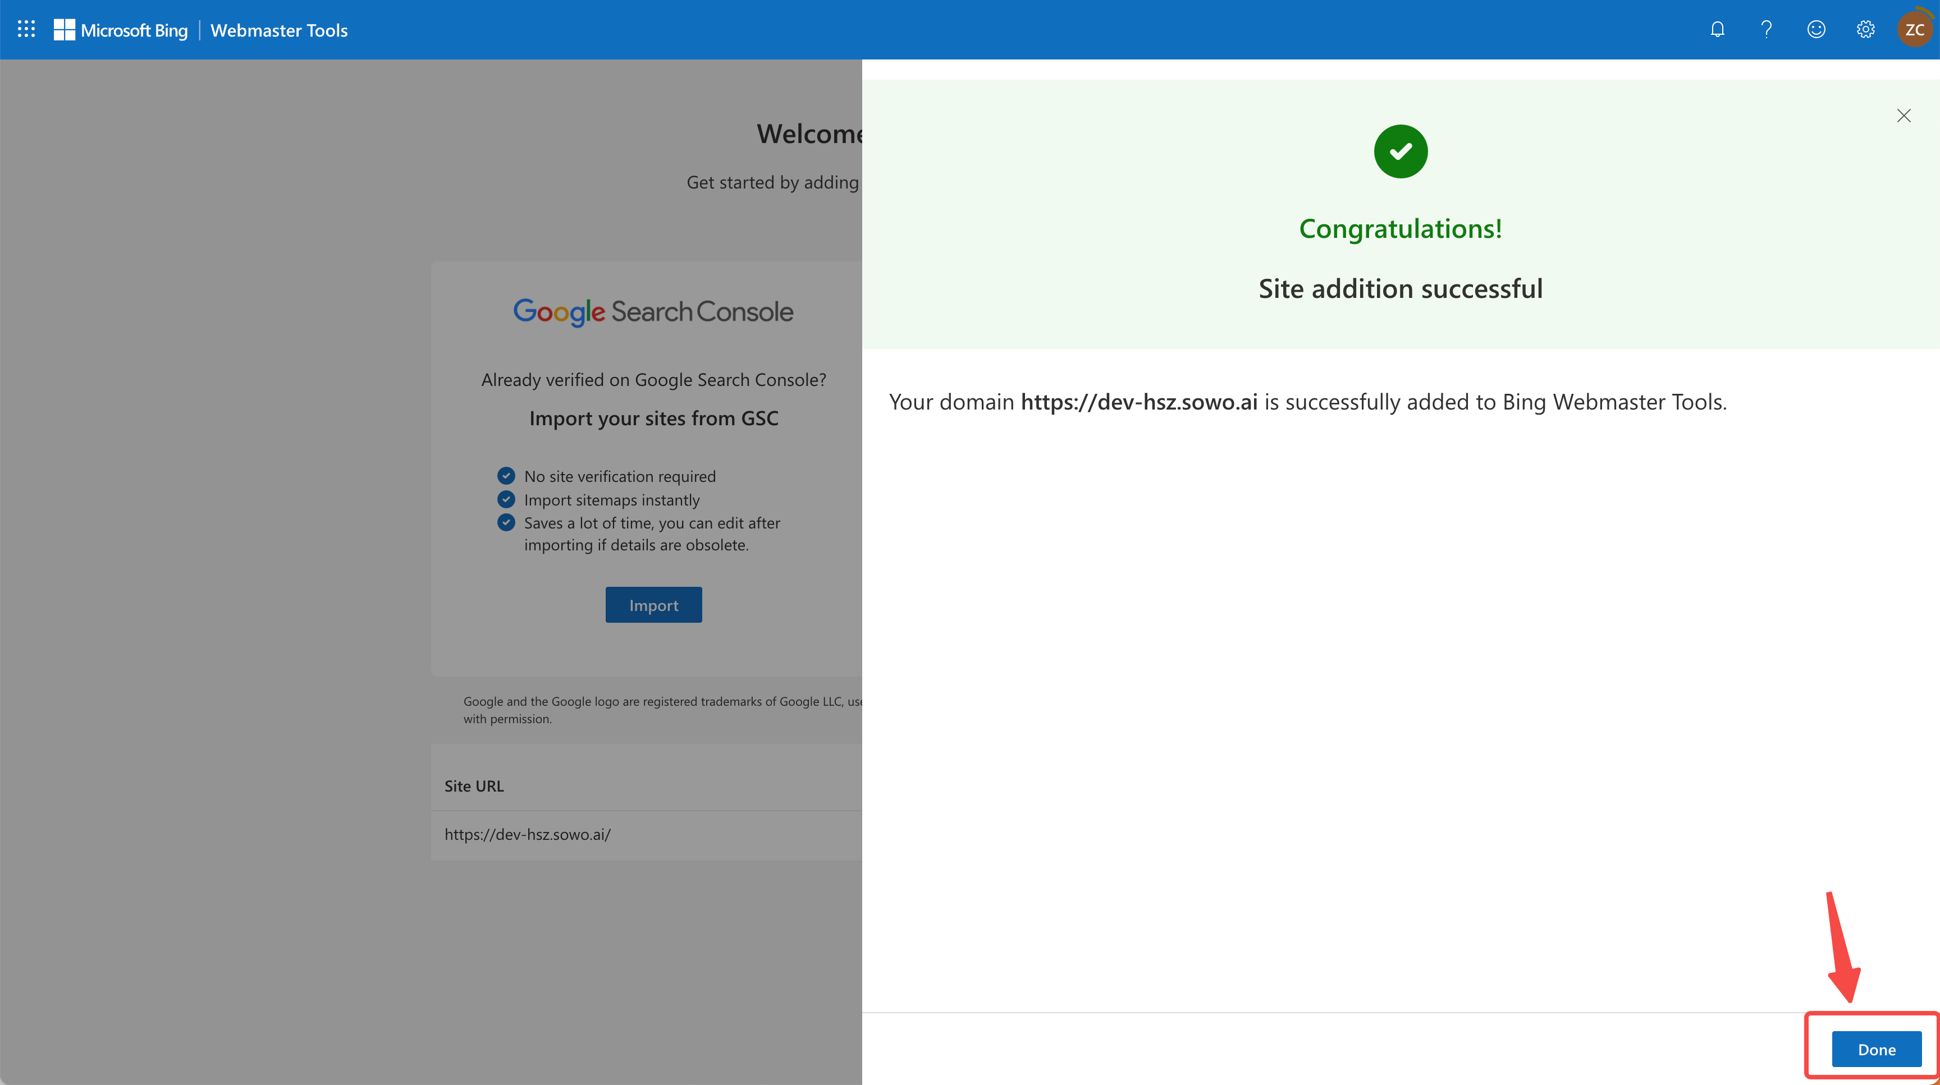Viewport: 1940px width, 1085px height.
Task: Click the Site URL column header
Action: click(x=474, y=785)
